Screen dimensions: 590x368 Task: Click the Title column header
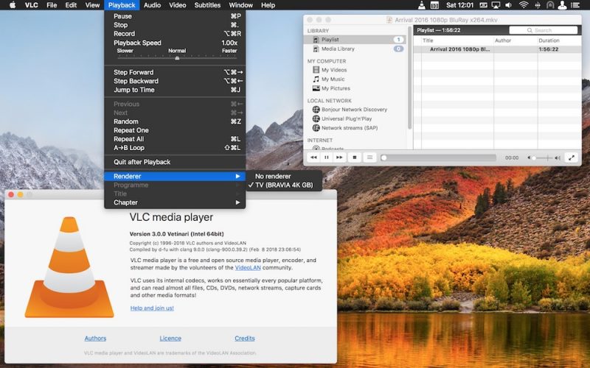(457, 40)
